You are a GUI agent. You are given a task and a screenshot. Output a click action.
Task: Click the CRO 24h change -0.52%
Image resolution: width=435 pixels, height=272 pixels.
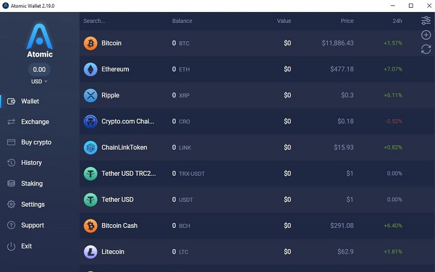coord(394,121)
